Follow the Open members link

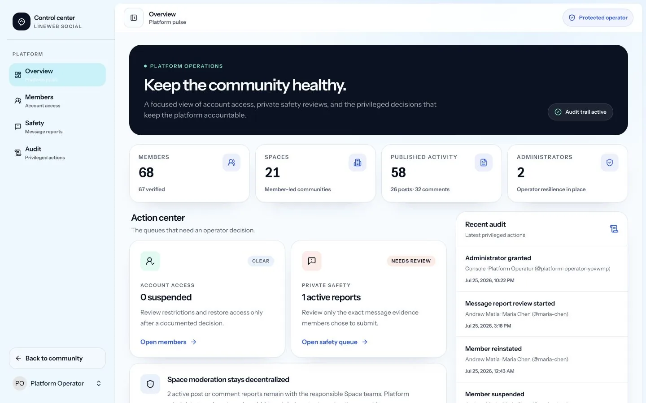click(168, 342)
